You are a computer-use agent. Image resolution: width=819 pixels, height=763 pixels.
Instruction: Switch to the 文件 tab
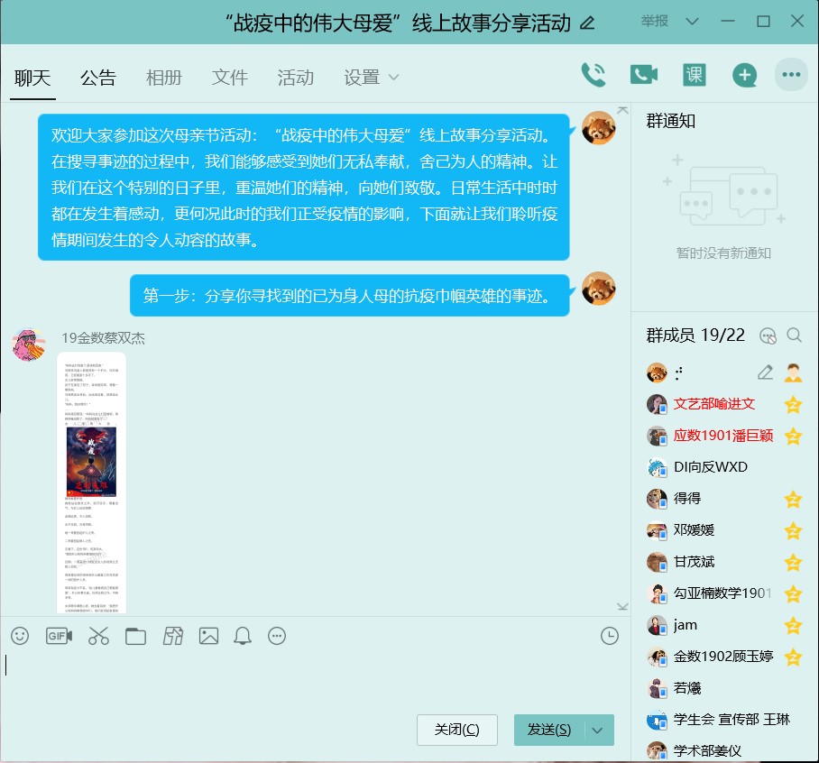[x=229, y=78]
